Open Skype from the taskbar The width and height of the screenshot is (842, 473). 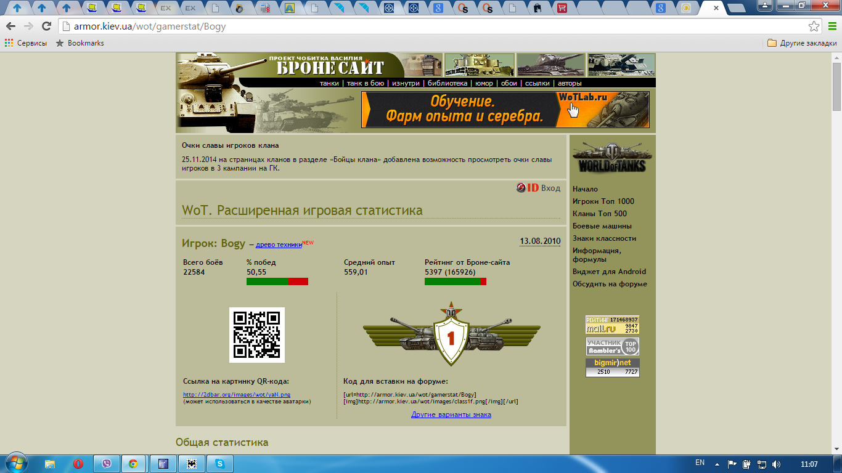220,464
